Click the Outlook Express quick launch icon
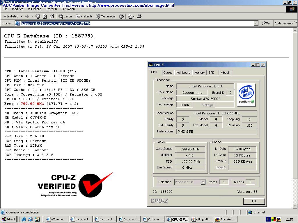 (30, 220)
